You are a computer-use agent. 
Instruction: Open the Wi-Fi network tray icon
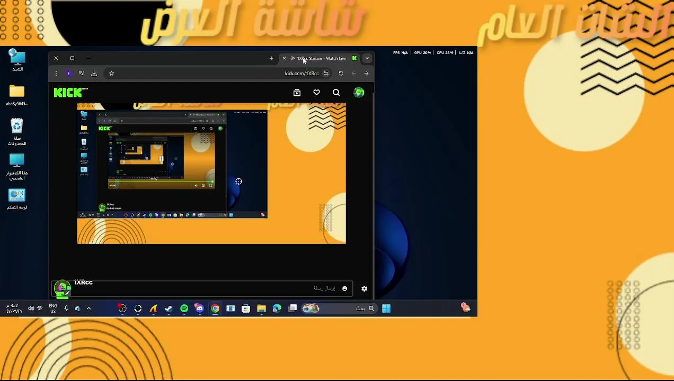coord(39,309)
